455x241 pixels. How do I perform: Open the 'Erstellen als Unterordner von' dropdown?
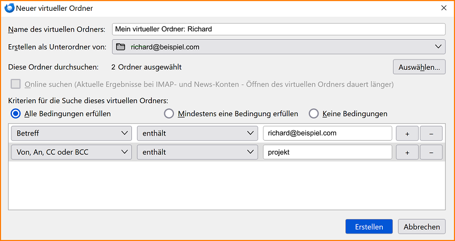279,47
